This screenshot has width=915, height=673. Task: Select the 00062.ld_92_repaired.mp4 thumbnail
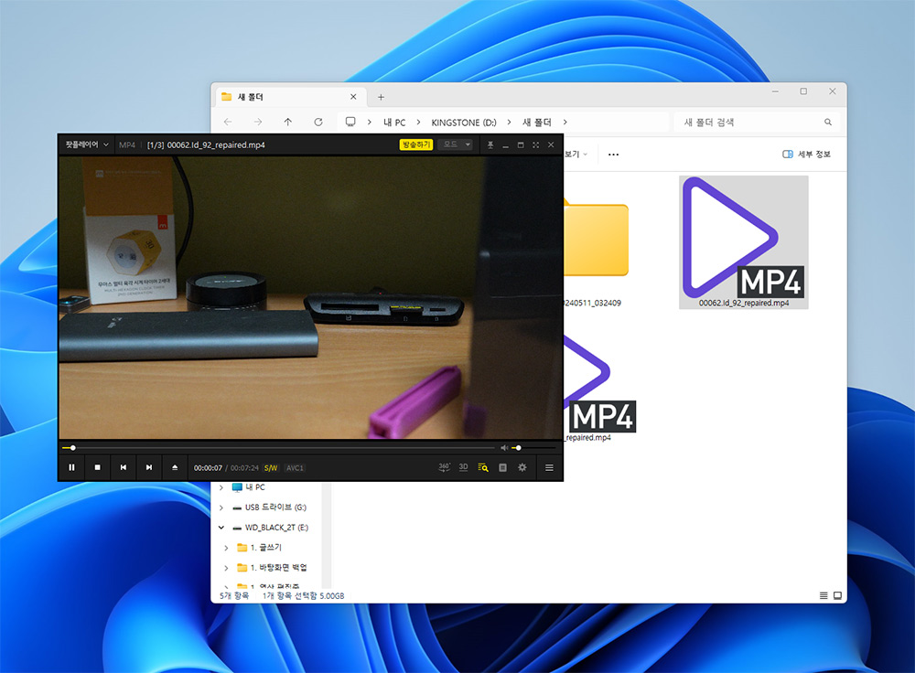(x=743, y=241)
